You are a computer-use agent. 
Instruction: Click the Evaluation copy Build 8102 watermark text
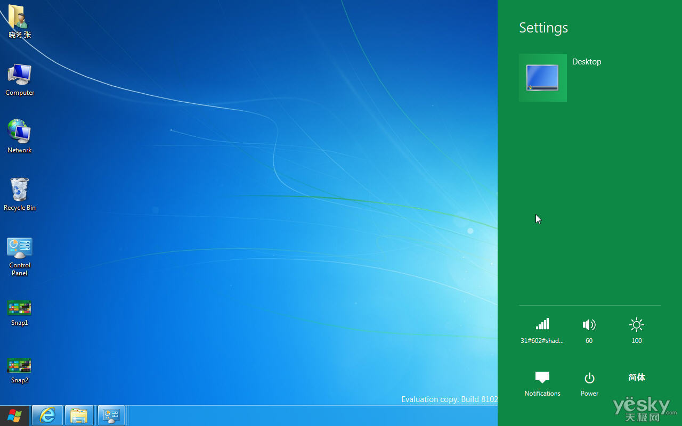point(449,399)
